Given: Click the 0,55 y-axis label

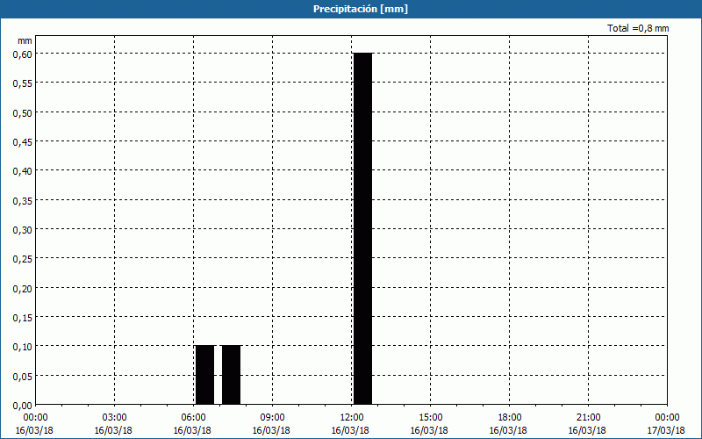Looking at the screenshot, I should (x=23, y=83).
